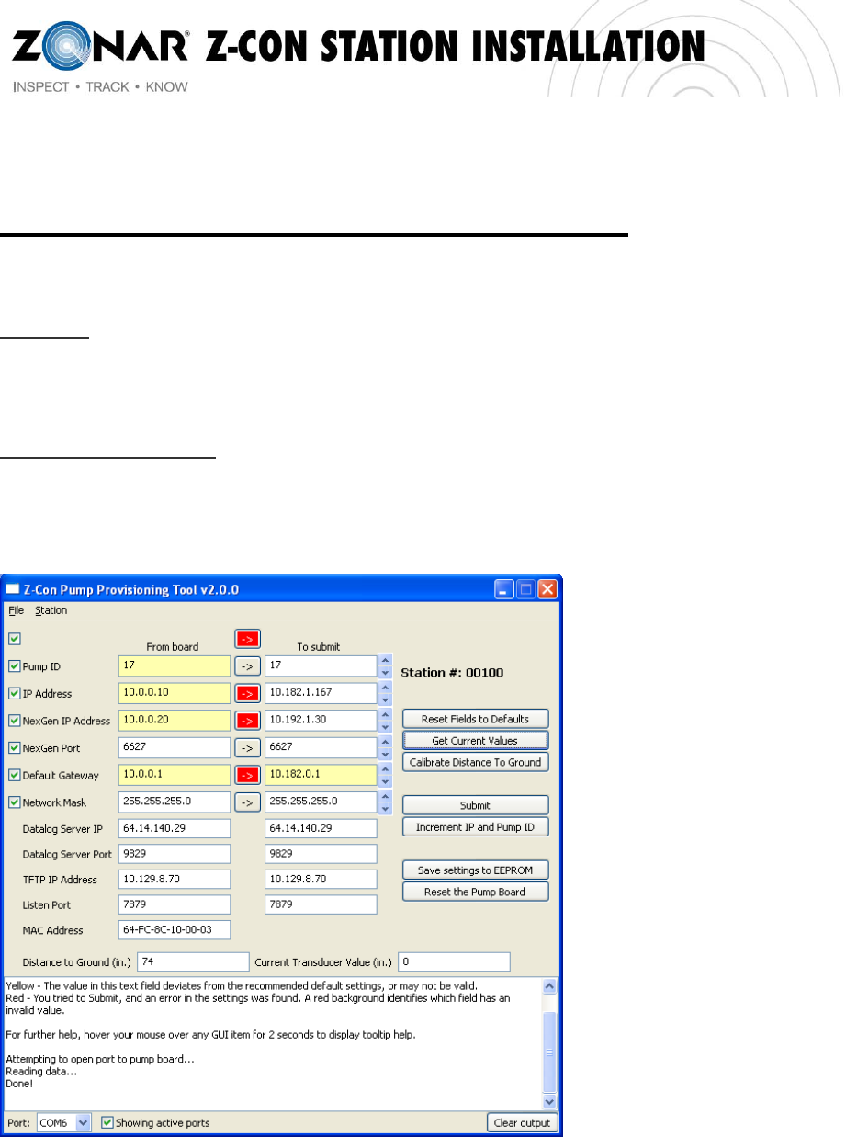
Task: Open the File menu
Action: coord(16,610)
